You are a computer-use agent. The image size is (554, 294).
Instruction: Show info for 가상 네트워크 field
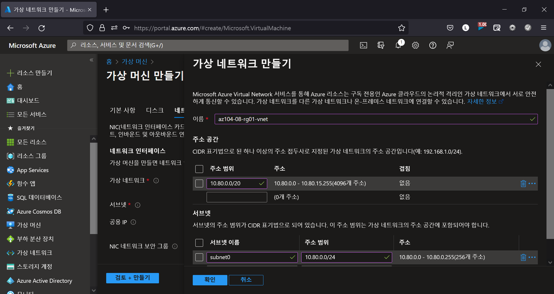[x=156, y=181]
